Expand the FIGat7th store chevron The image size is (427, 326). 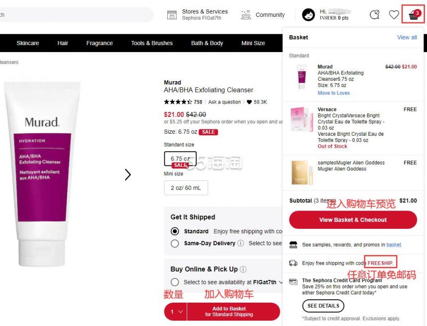tap(281, 282)
